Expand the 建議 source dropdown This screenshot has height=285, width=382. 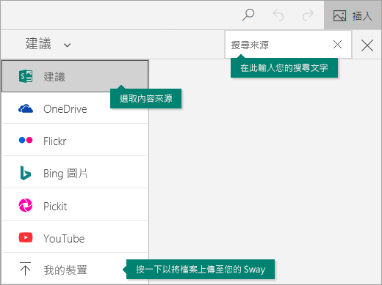pyautogui.click(x=48, y=44)
